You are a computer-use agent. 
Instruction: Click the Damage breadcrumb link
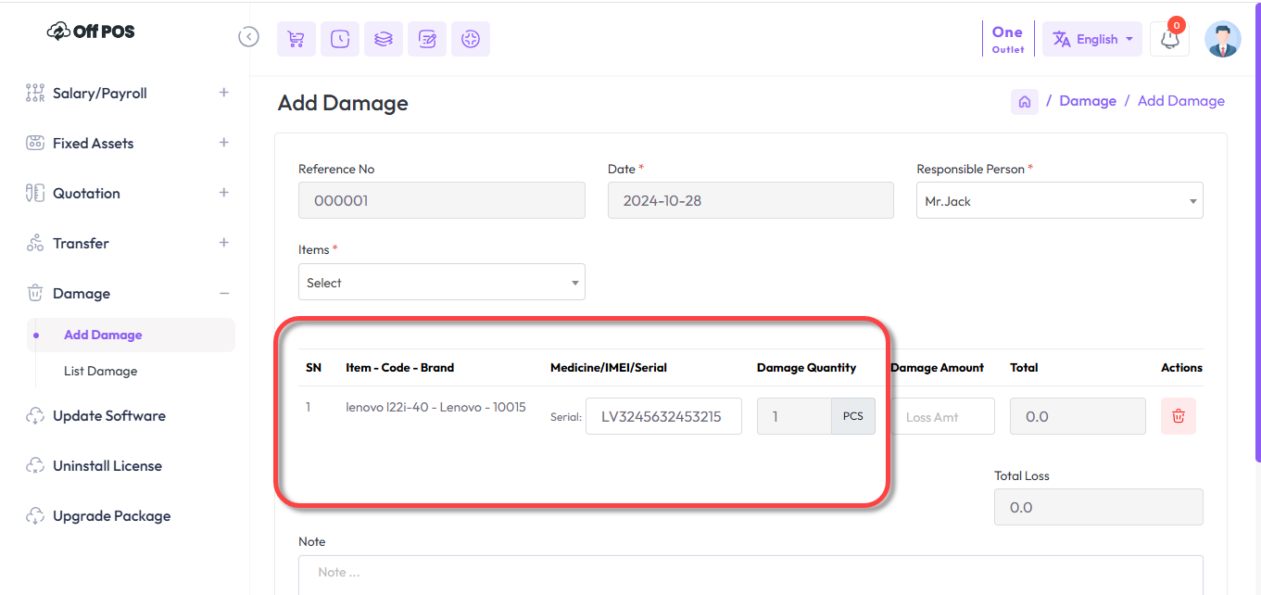click(x=1087, y=101)
